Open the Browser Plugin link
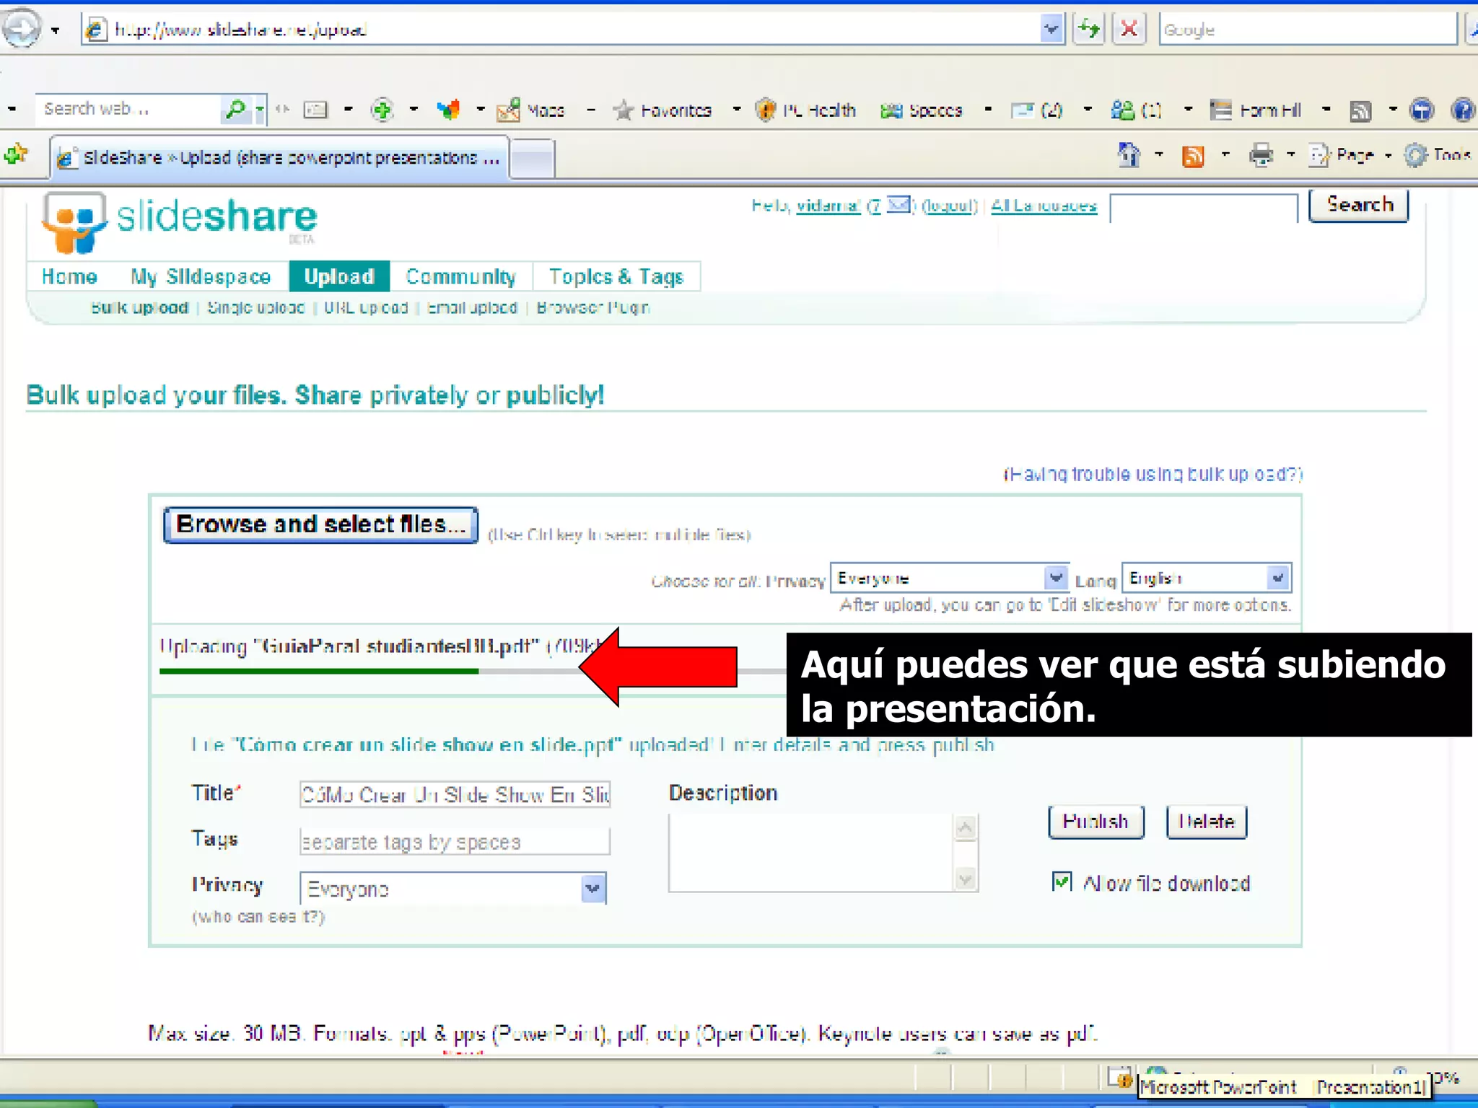Viewport: 1478px width, 1108px height. click(x=593, y=307)
